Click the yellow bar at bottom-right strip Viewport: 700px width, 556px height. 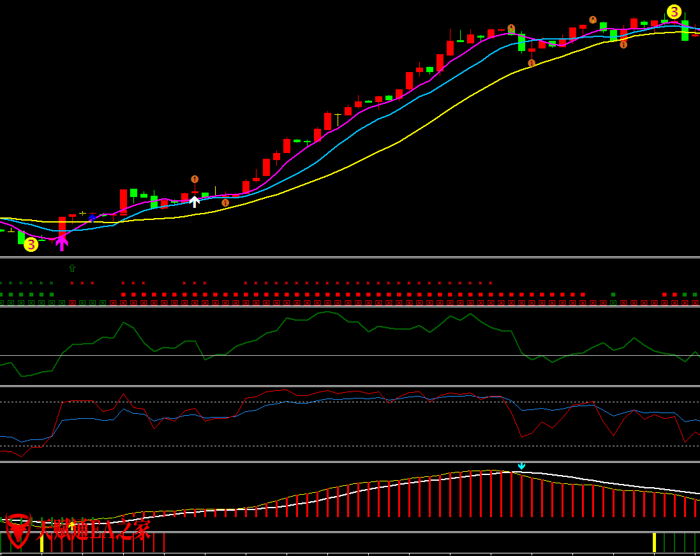coord(654,543)
